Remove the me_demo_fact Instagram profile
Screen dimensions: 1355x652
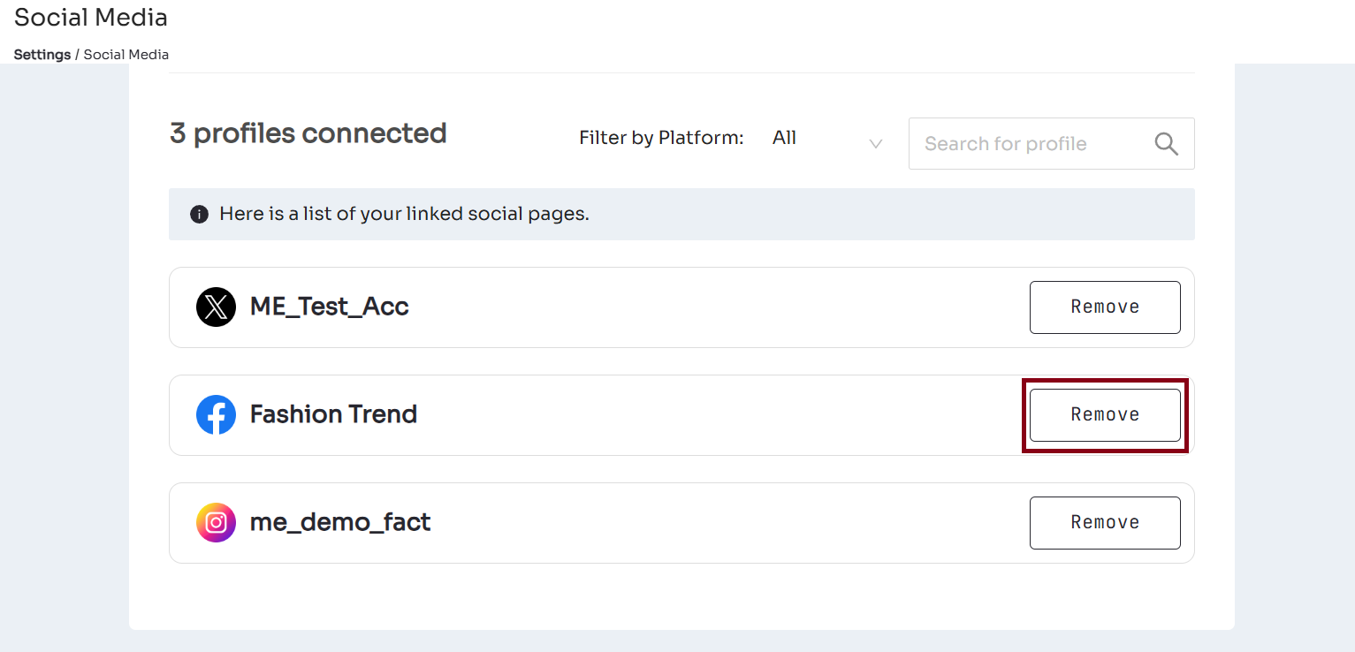point(1104,523)
